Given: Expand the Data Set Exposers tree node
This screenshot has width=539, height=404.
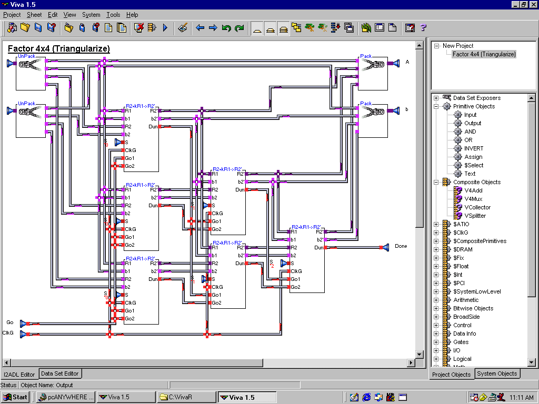Looking at the screenshot, I should [436, 98].
